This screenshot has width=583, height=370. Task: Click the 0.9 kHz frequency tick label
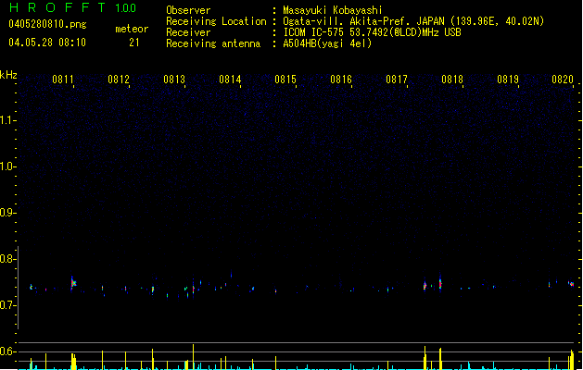pyautogui.click(x=8, y=213)
